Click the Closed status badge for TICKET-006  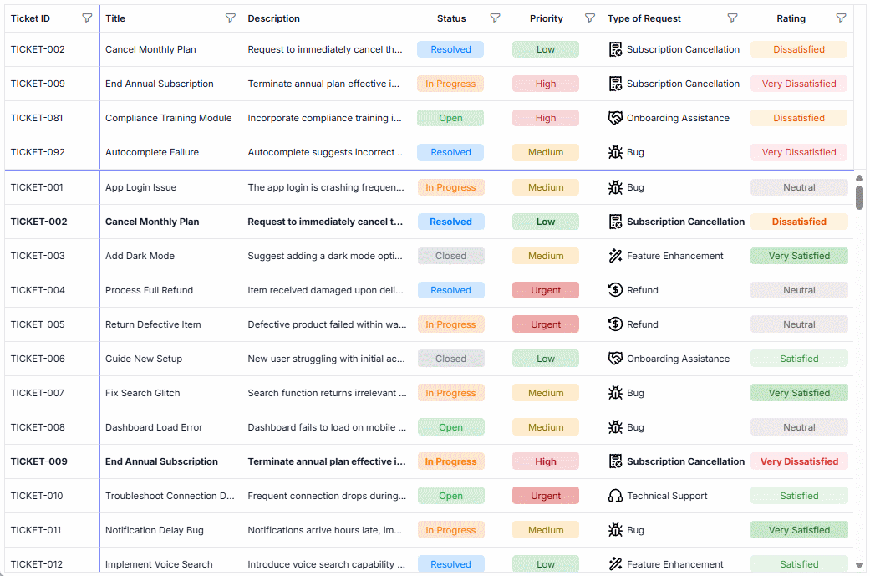point(450,359)
